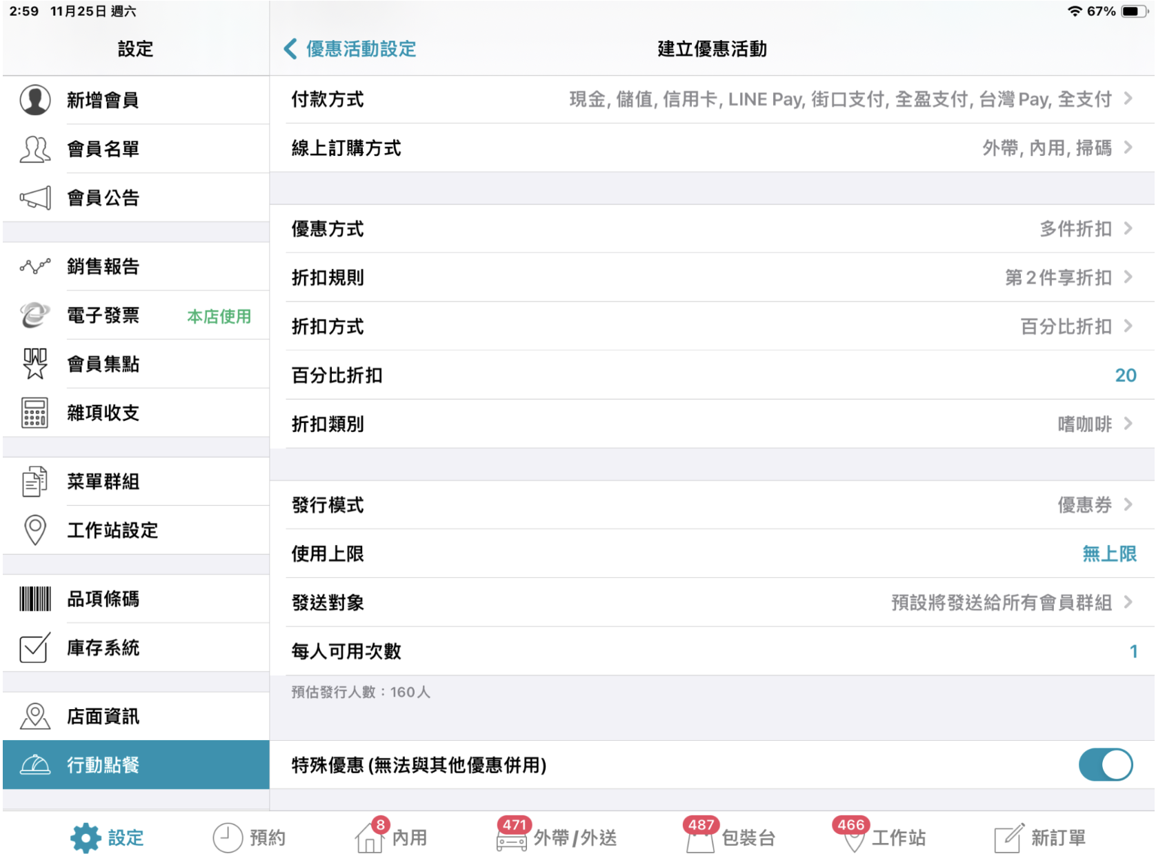Expand 付款方式 payment options
The image size is (1156, 865).
pos(712,99)
